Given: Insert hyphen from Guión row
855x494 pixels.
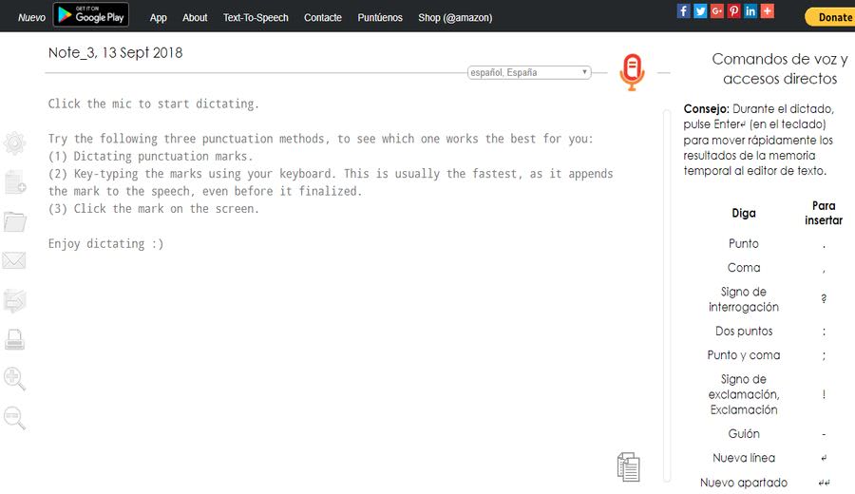Looking at the screenshot, I should (824, 434).
